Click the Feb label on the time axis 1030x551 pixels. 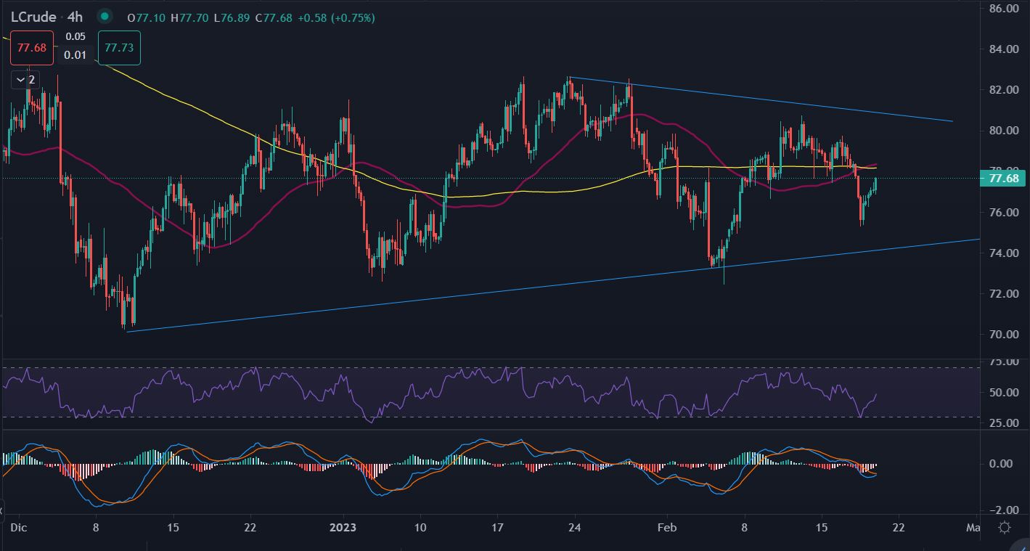[x=666, y=528]
